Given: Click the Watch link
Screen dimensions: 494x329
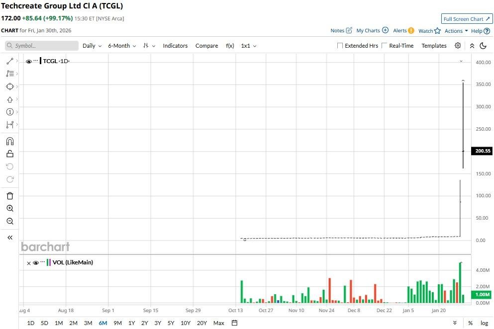Looking at the screenshot, I should [425, 31].
